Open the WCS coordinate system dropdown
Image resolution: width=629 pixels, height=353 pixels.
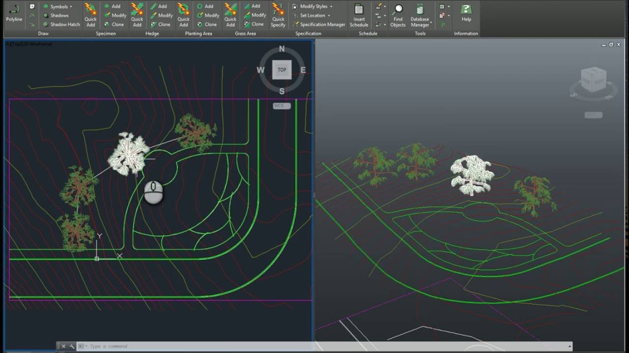282,106
